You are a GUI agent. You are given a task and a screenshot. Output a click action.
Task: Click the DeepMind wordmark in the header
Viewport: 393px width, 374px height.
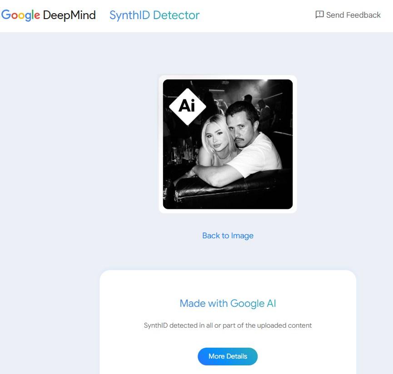[x=69, y=15]
